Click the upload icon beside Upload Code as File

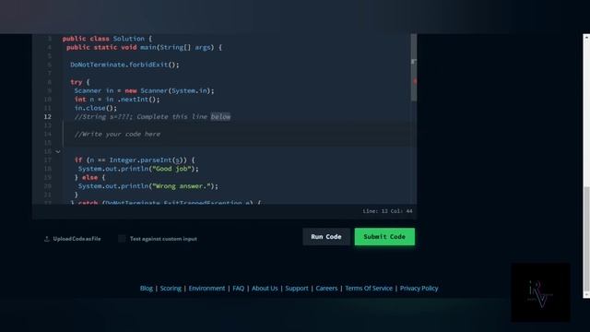[47, 239]
